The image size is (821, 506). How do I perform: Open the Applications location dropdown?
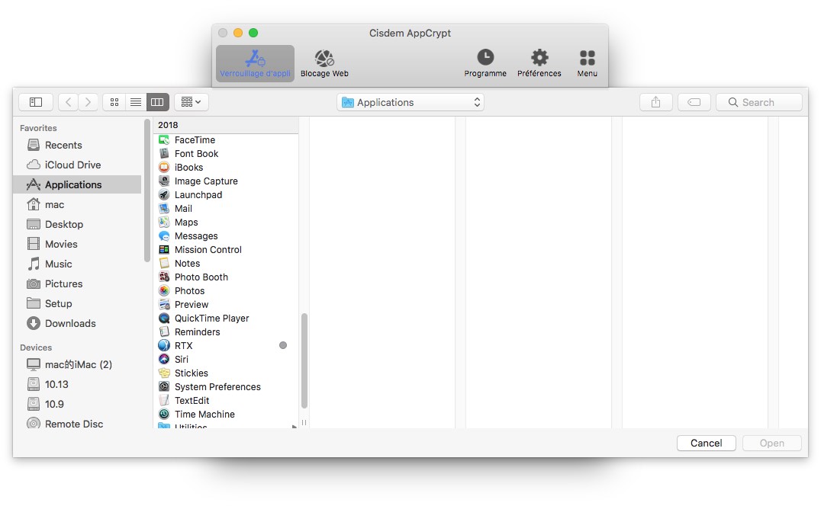coord(410,102)
